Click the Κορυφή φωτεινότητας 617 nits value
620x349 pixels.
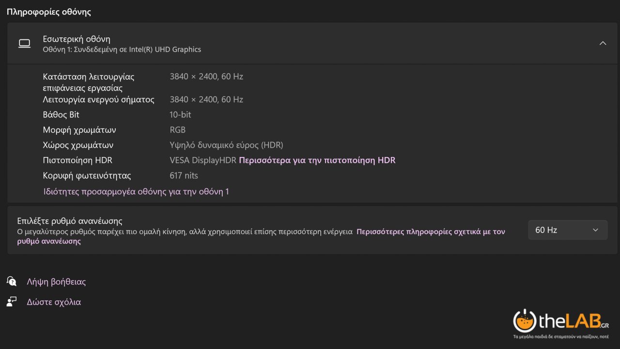tap(184, 175)
